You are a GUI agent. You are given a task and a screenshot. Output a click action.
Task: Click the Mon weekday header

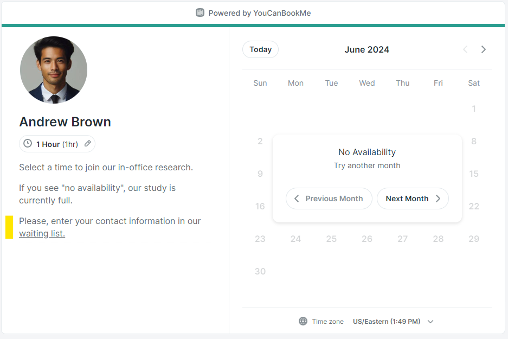296,83
